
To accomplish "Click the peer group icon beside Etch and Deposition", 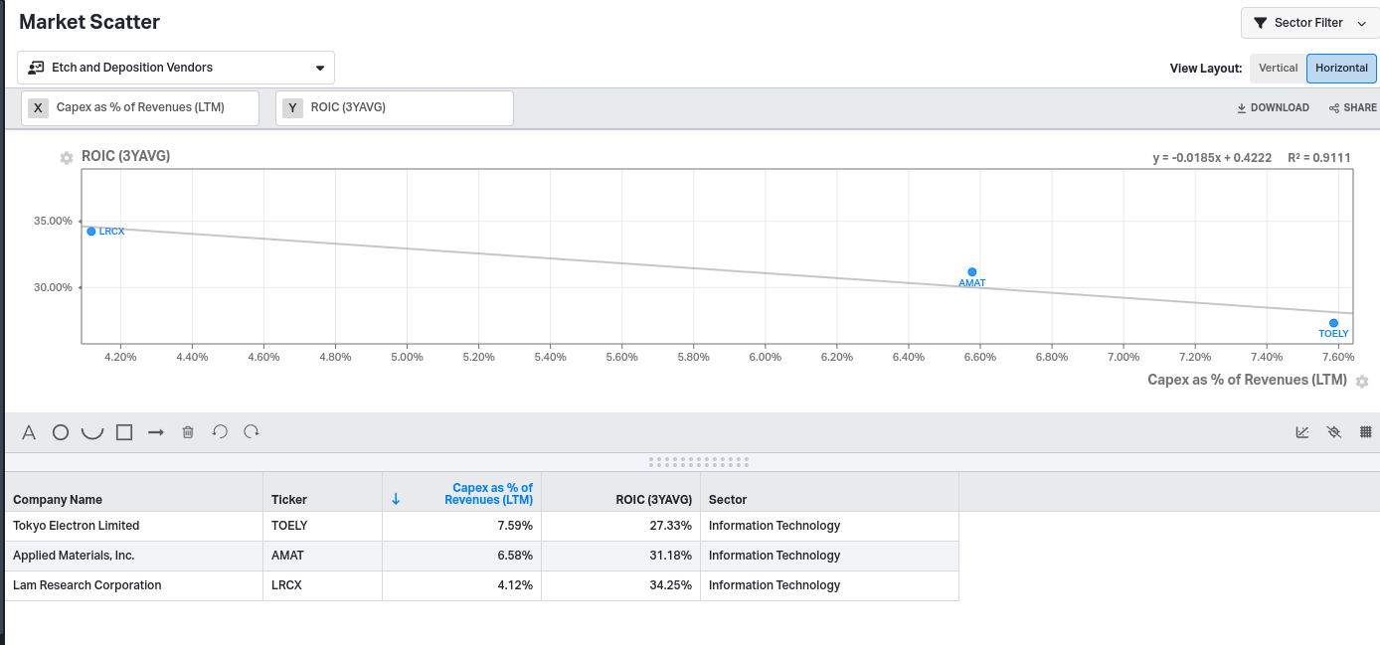I will point(36,68).
